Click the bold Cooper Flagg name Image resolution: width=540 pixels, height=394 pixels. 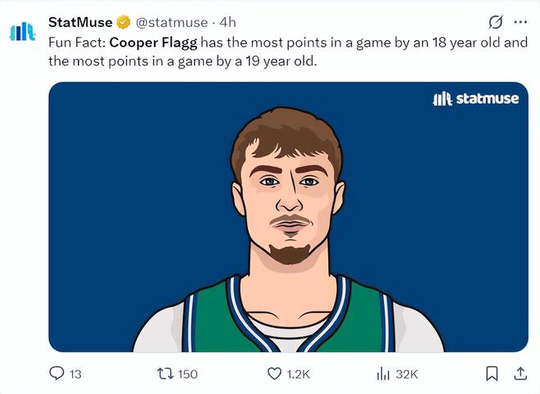[x=153, y=42]
